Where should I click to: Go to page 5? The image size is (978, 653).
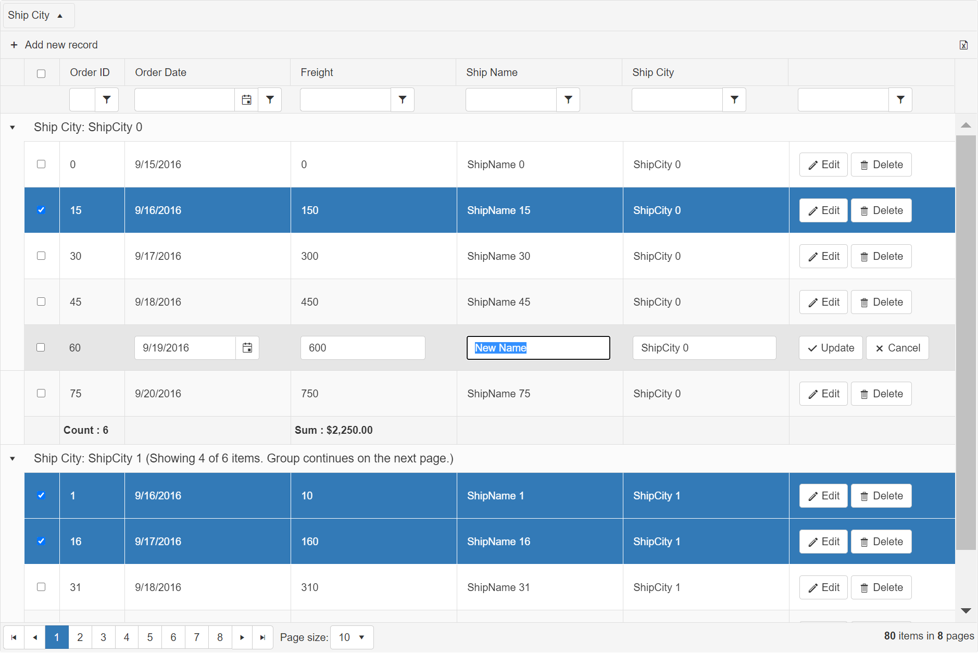pyautogui.click(x=150, y=637)
